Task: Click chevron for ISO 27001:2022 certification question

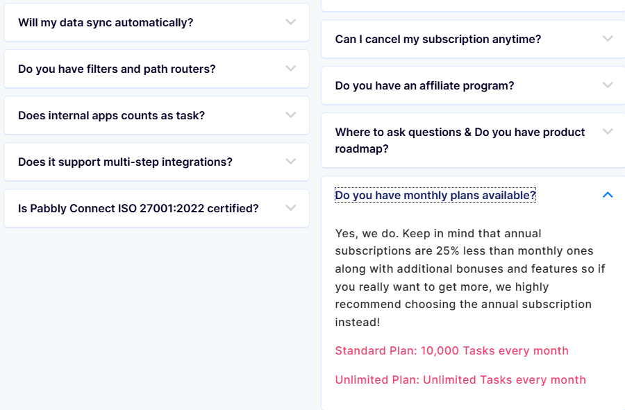Action: 291,207
